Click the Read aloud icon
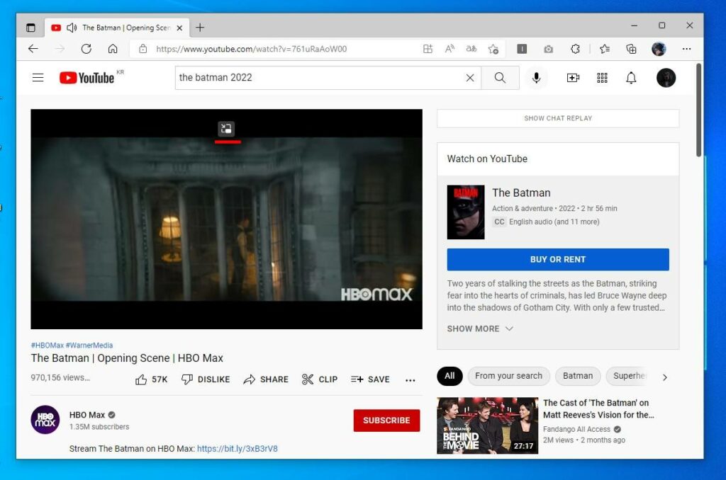726x480 pixels. point(449,49)
